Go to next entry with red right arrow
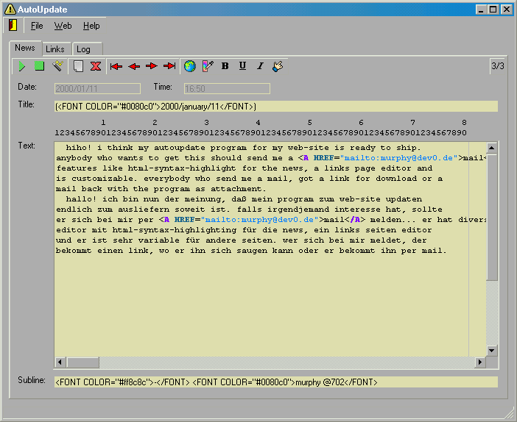This screenshot has width=517, height=422. [x=151, y=66]
